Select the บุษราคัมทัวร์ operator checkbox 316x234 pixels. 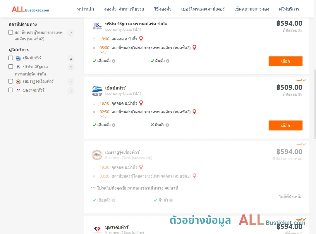[11, 90]
